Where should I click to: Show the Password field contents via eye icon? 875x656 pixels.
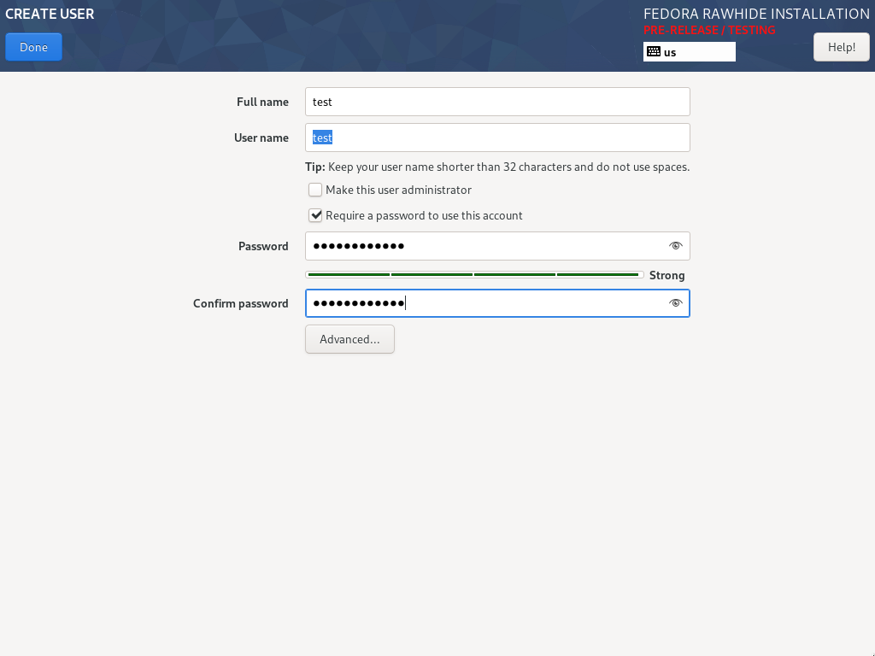pos(675,246)
